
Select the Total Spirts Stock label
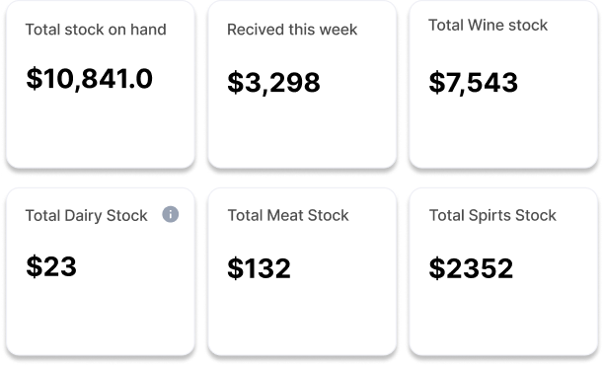(492, 215)
